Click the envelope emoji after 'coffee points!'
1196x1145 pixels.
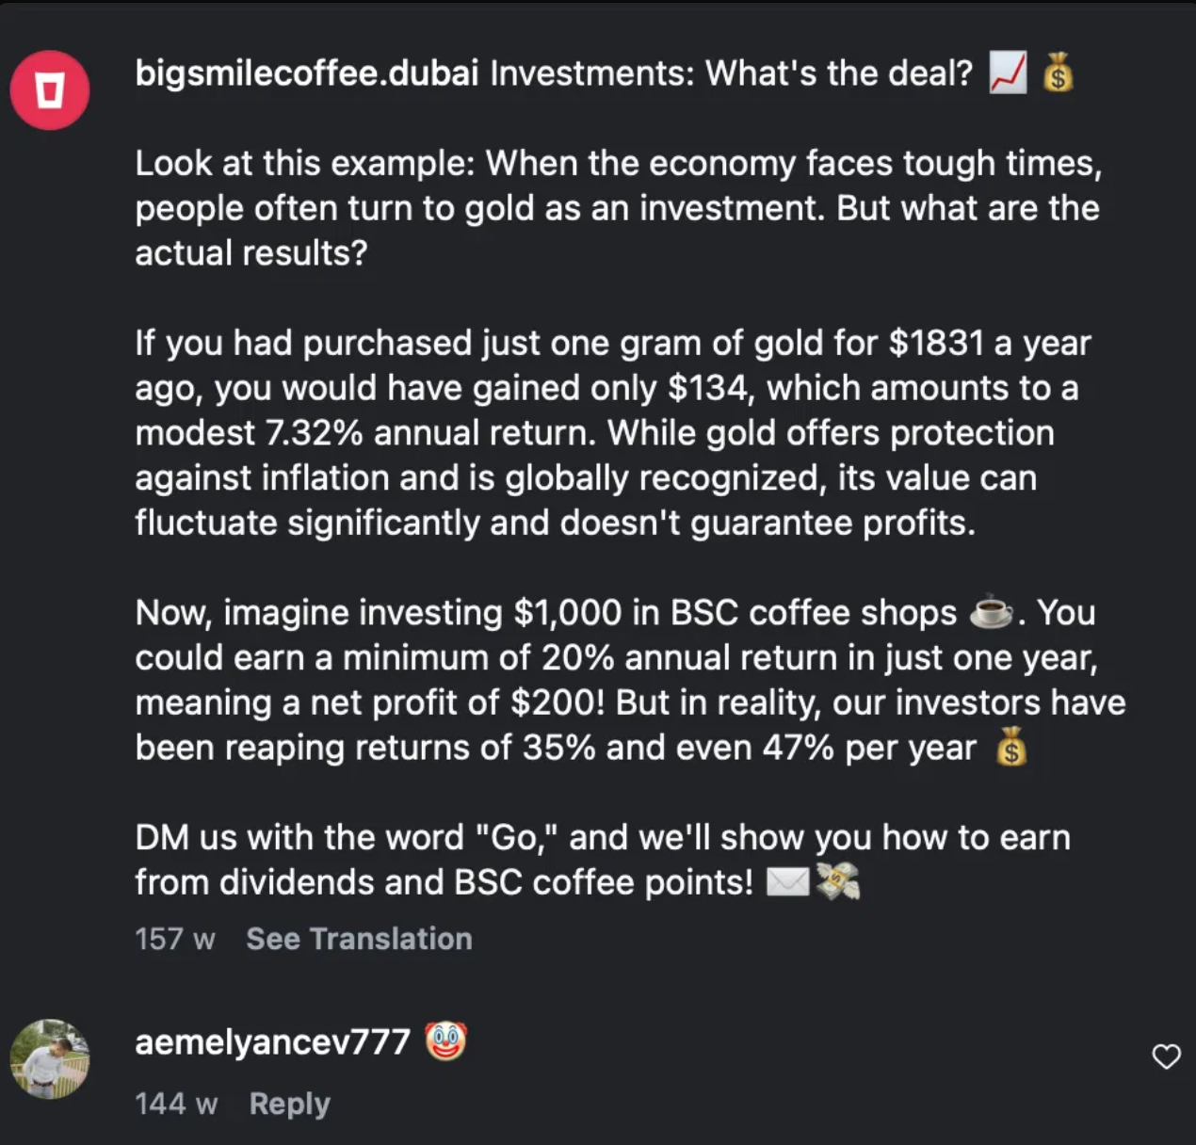[x=787, y=882]
